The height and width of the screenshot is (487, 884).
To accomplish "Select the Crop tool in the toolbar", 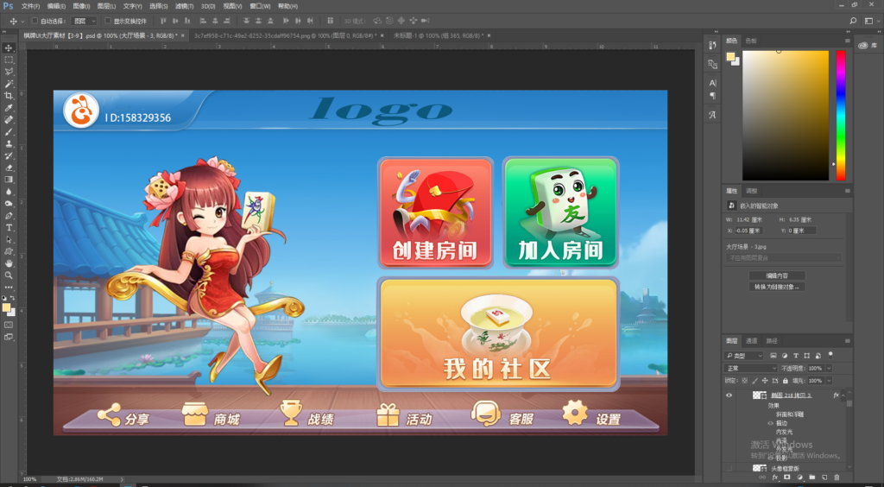I will [9, 96].
